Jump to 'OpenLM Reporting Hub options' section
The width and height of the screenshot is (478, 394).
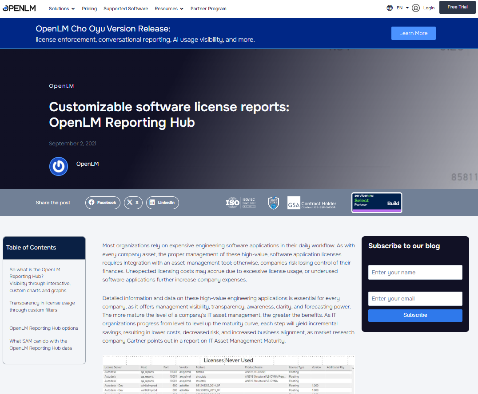[44, 328]
